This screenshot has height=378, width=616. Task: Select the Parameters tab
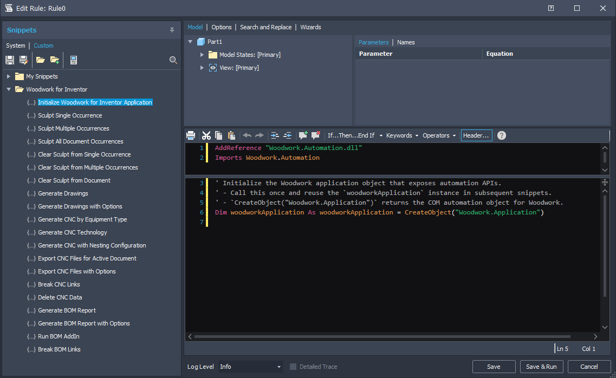(x=373, y=42)
